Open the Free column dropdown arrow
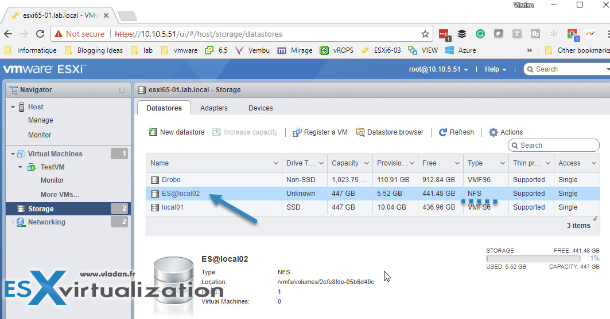Viewport: 610px width, 319px height. pos(457,163)
